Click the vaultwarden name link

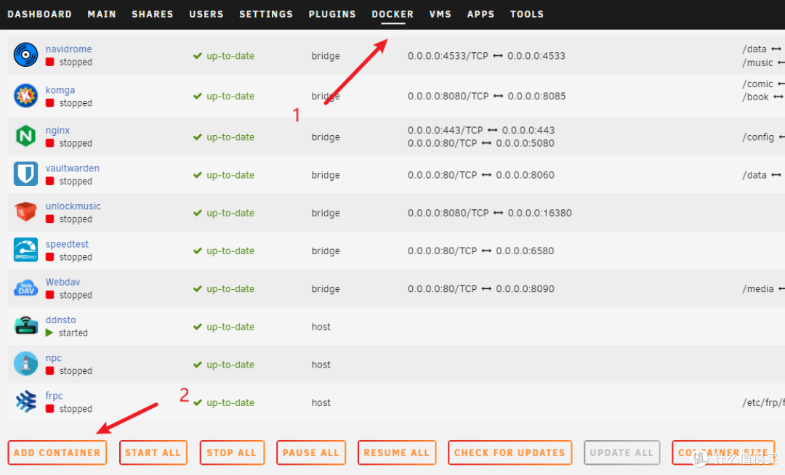[73, 168]
